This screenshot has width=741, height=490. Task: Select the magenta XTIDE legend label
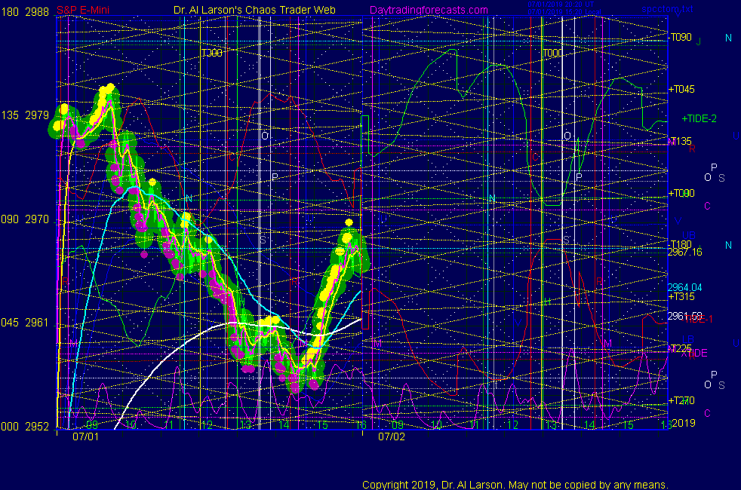point(694,354)
